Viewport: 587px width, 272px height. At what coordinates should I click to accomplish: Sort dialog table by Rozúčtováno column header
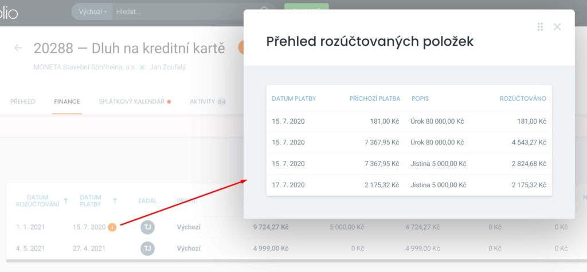click(522, 98)
